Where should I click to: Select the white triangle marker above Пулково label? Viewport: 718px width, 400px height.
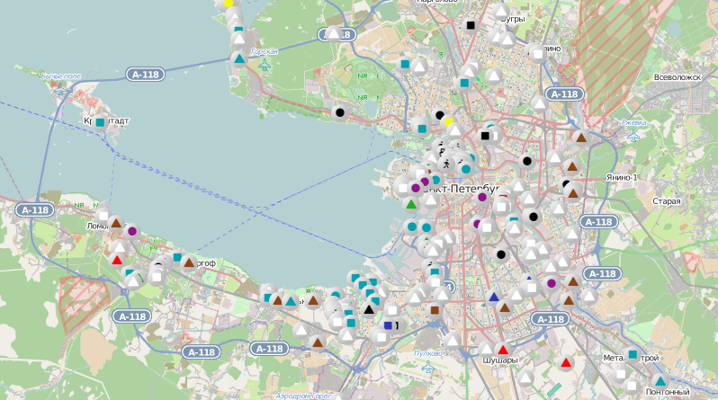[x=453, y=341]
